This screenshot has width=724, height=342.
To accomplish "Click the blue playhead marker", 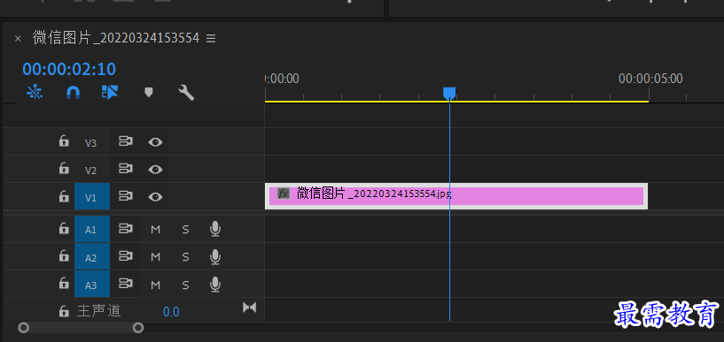I will [x=449, y=93].
